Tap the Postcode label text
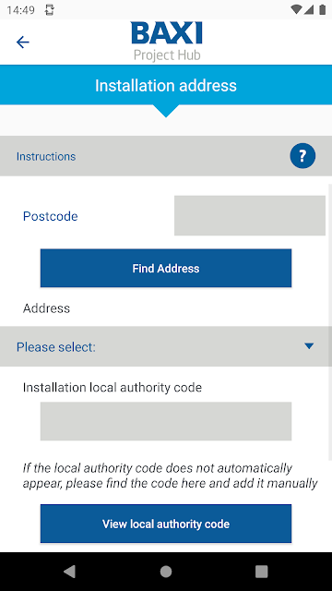The height and width of the screenshot is (591, 332). [51, 216]
